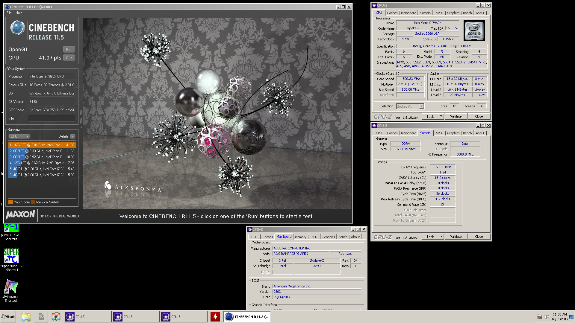Open the Cinebench Help menu
This screenshot has width=575, height=323.
point(19,13)
